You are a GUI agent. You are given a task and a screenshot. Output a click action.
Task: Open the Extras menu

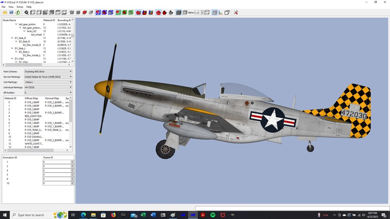point(20,7)
